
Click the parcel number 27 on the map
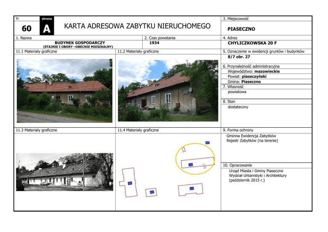click(x=205, y=168)
